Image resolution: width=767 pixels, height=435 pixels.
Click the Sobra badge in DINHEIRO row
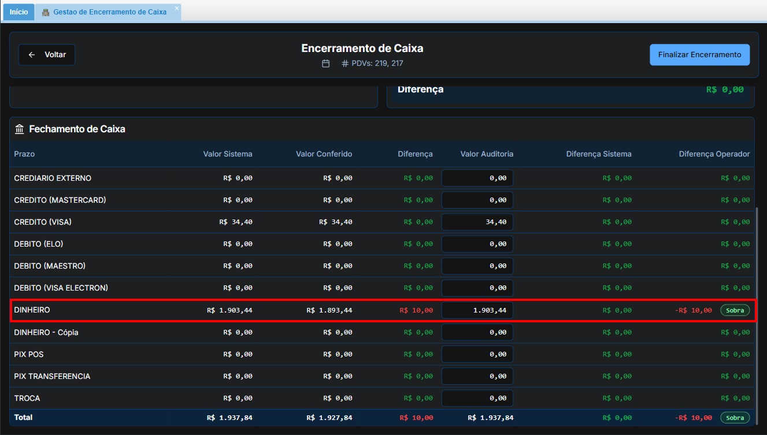coord(735,310)
